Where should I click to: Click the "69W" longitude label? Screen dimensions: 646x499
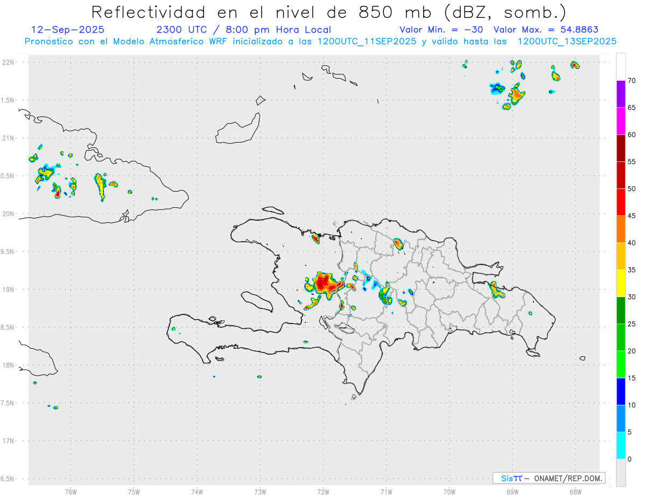512,491
